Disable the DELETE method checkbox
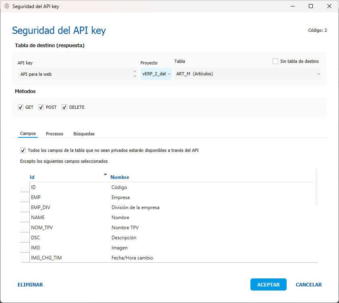 (x=64, y=108)
